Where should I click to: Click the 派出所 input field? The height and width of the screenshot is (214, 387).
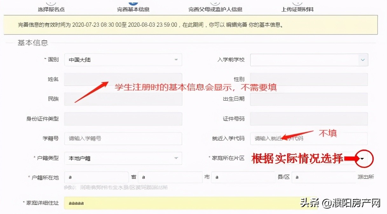[323, 177]
